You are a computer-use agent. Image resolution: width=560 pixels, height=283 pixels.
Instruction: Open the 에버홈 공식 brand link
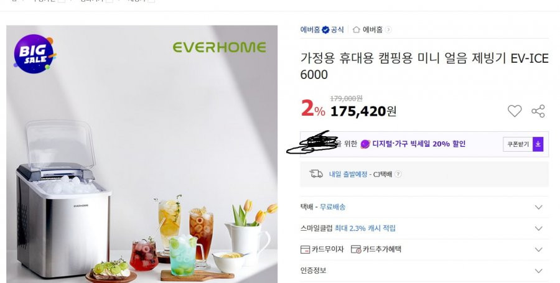pyautogui.click(x=322, y=30)
